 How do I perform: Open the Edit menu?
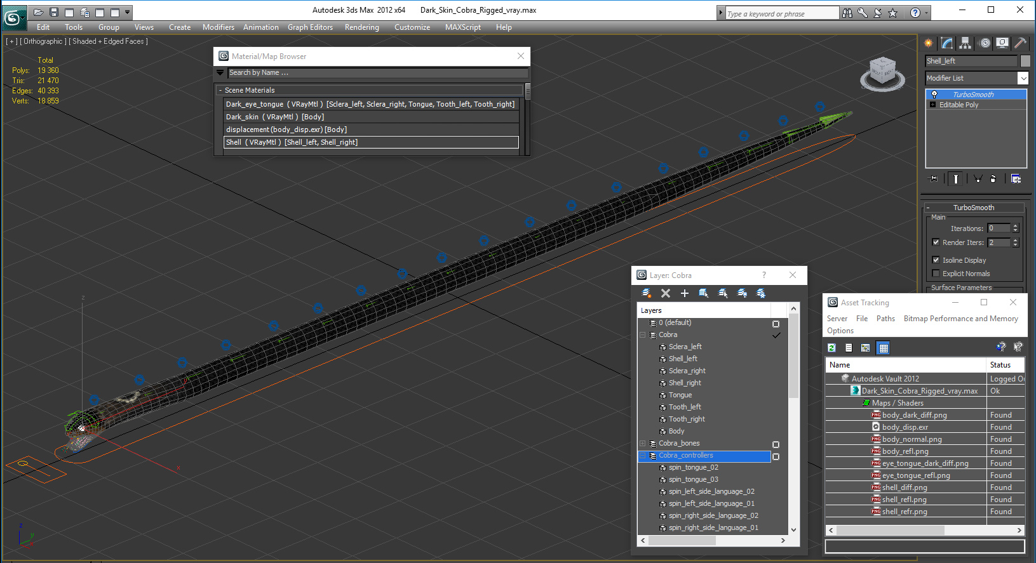(43, 27)
